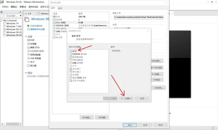Click the 碎片整理(D) button

[x=157, y=67]
